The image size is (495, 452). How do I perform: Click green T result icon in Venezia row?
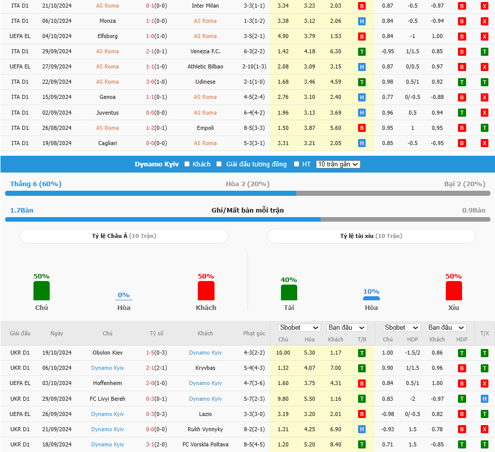(362, 51)
